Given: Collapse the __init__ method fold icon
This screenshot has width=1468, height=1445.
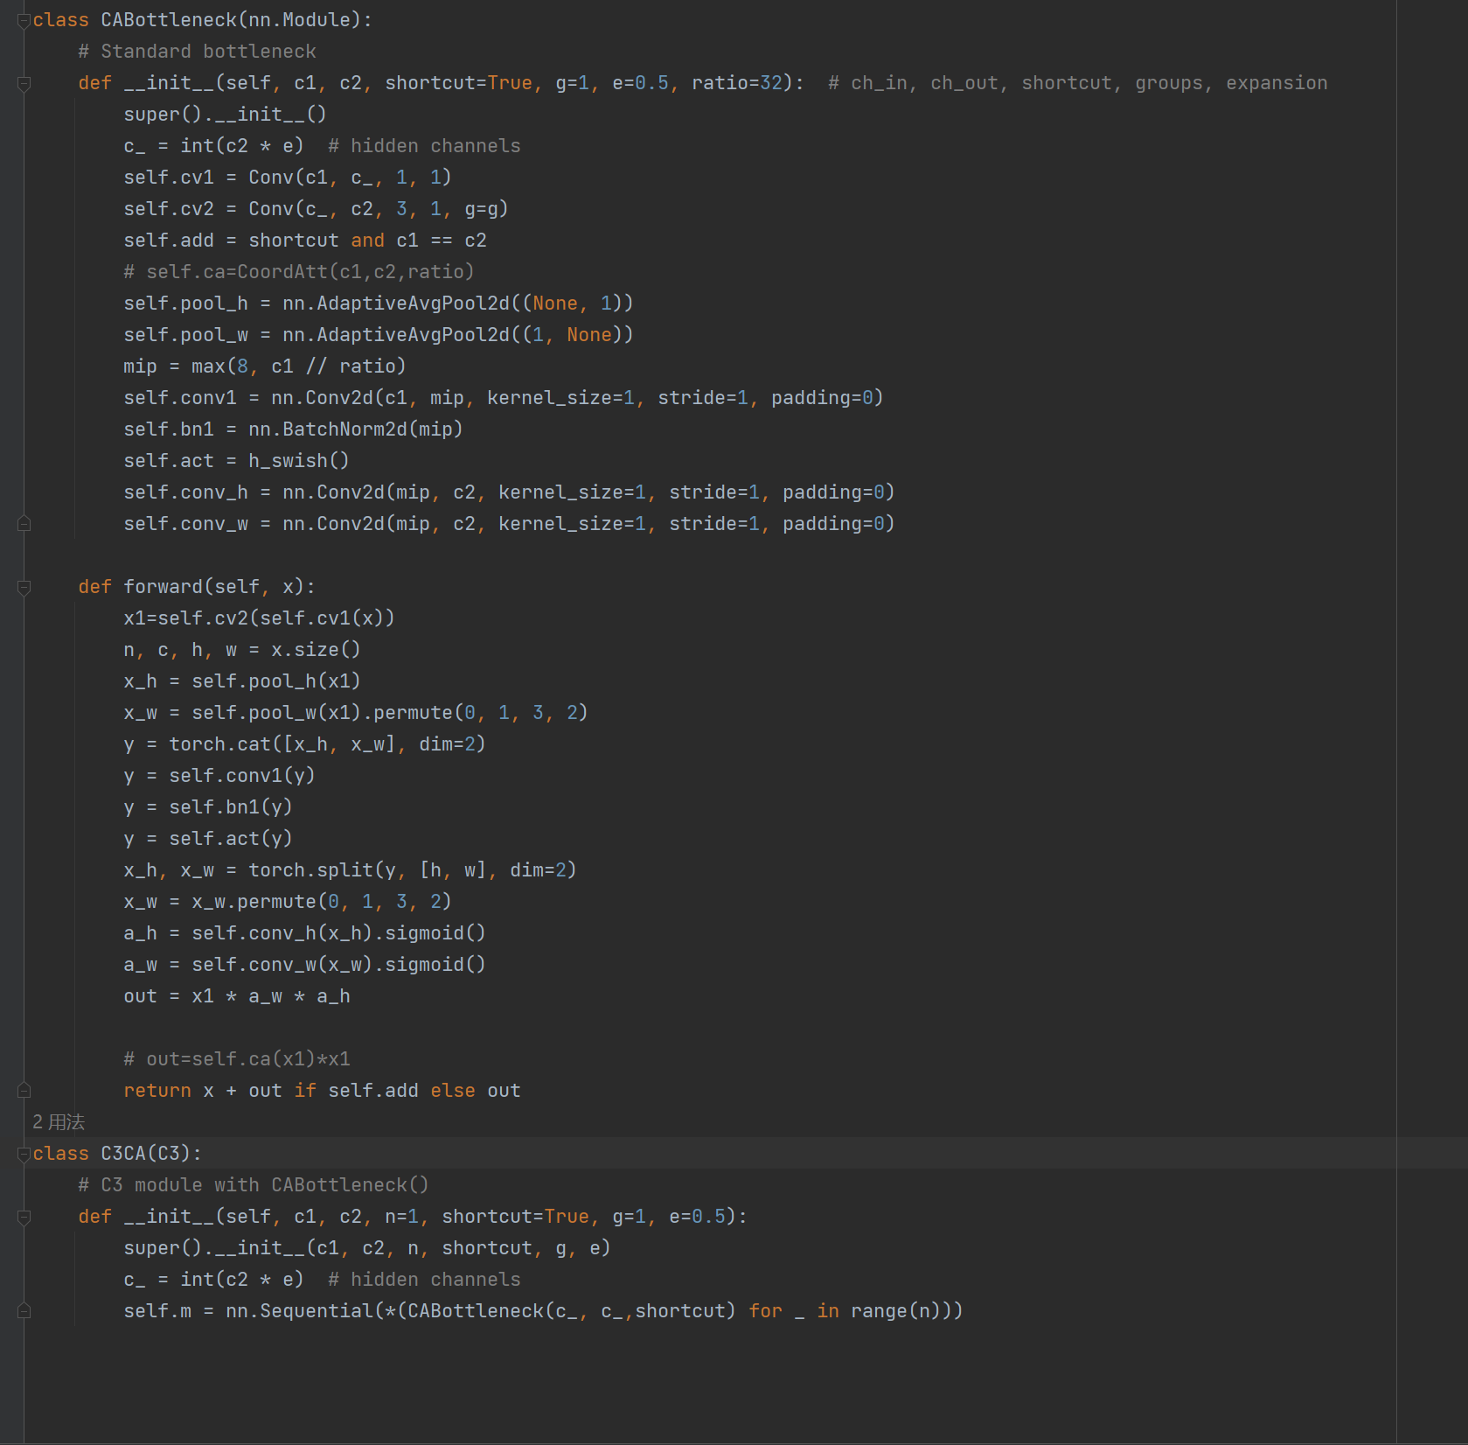Looking at the screenshot, I should click(24, 83).
